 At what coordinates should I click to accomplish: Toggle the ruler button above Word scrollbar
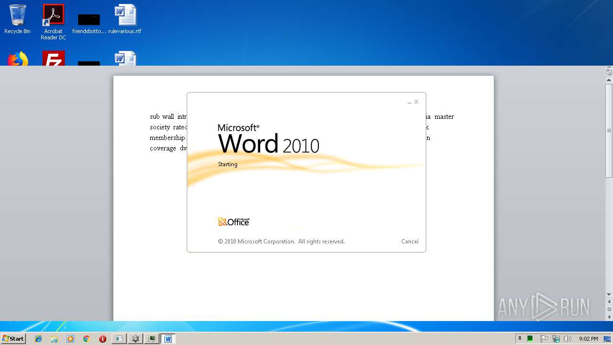(x=609, y=72)
